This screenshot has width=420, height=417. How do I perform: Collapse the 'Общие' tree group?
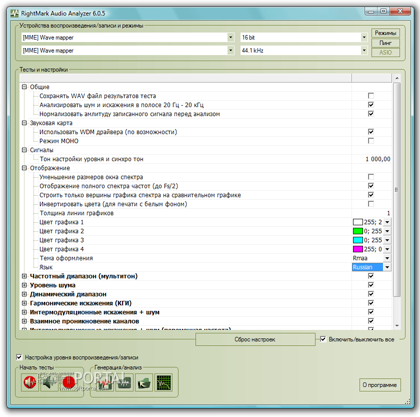(x=24, y=87)
